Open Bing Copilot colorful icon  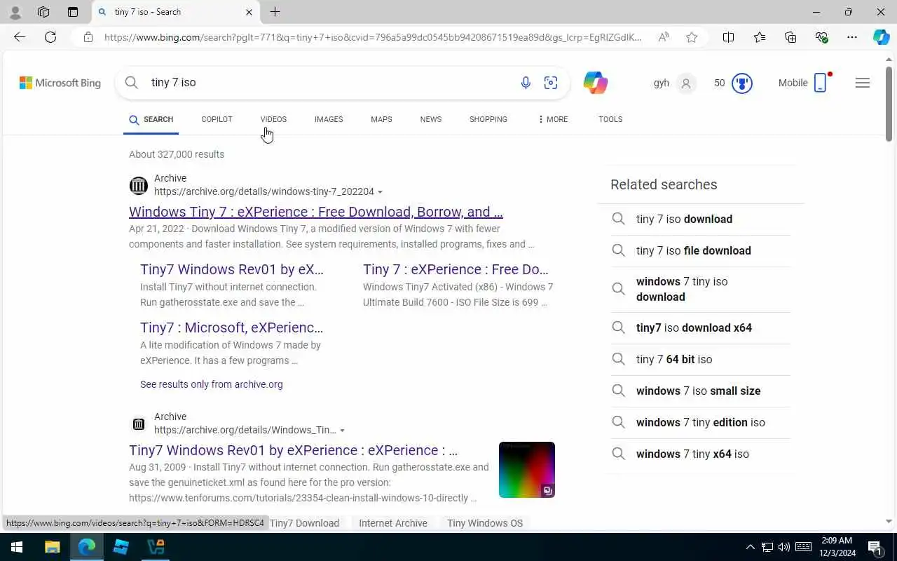click(596, 83)
